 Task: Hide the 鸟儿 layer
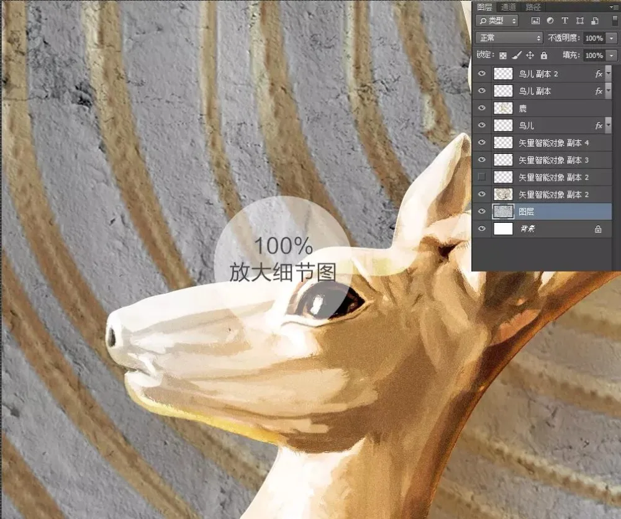coord(482,125)
